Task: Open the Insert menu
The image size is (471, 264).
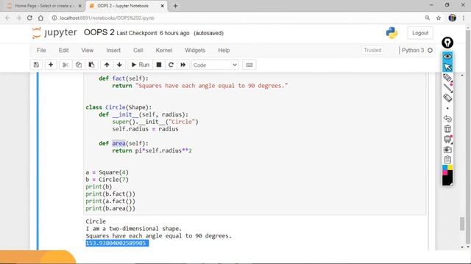Action: [113, 51]
